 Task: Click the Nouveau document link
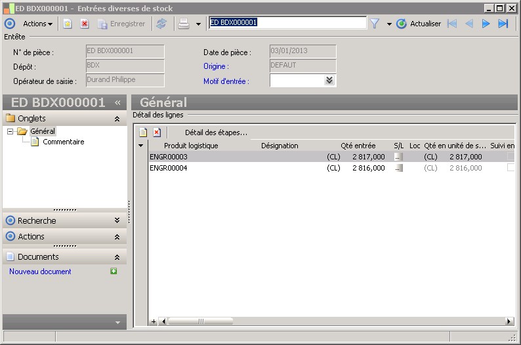tap(40, 272)
